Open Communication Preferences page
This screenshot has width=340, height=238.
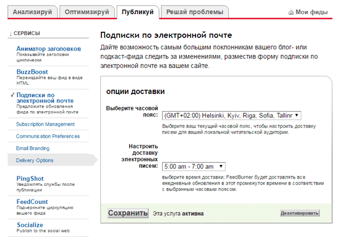click(48, 137)
